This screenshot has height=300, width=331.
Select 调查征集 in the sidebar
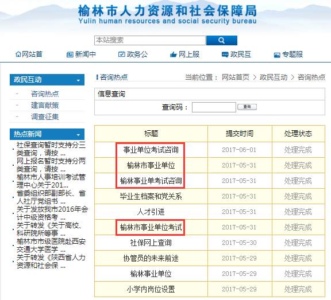(45, 116)
